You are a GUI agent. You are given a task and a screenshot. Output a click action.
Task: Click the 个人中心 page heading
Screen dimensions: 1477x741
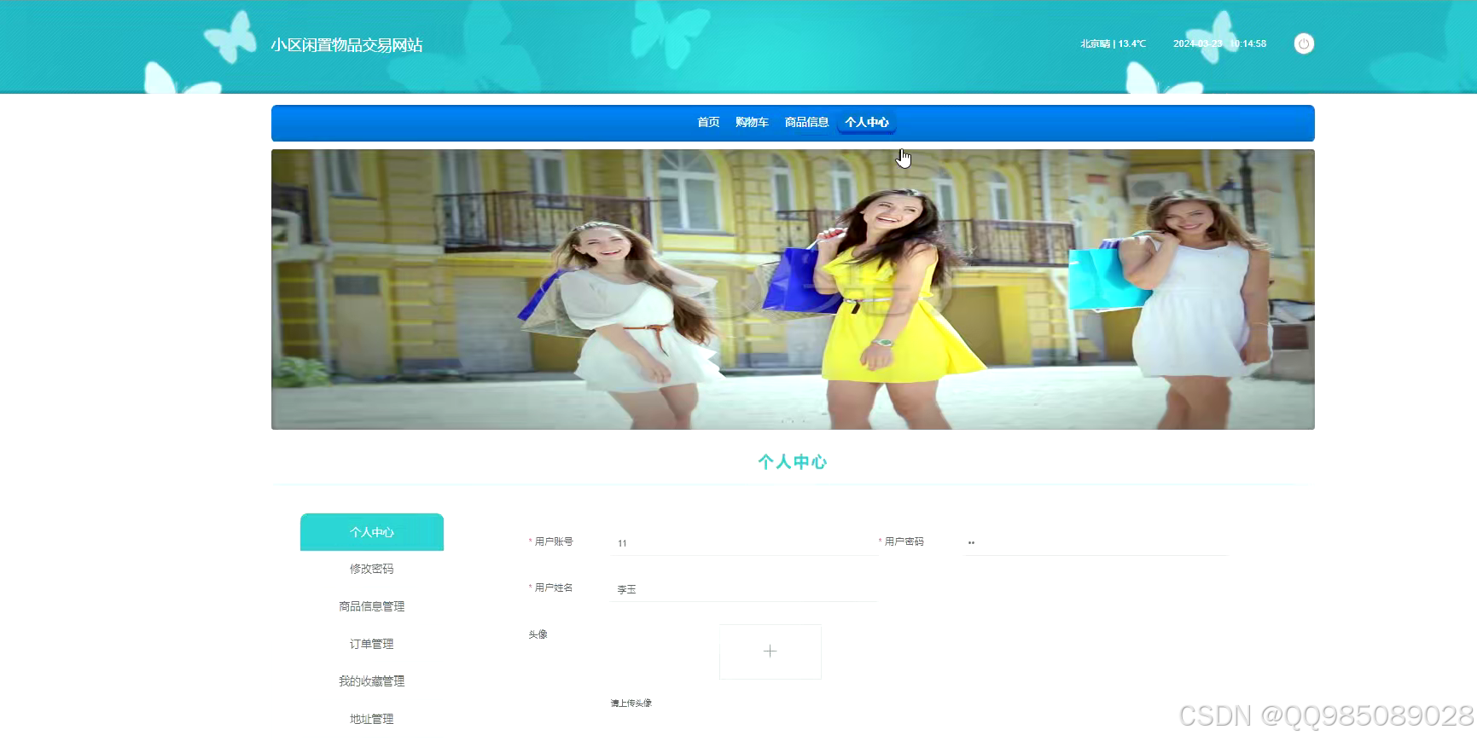click(793, 461)
